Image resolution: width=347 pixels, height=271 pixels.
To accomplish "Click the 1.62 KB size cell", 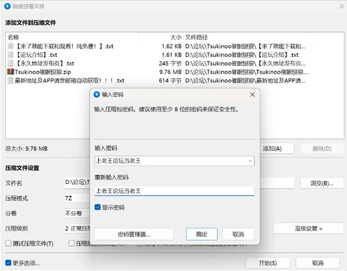I will pyautogui.click(x=171, y=46).
